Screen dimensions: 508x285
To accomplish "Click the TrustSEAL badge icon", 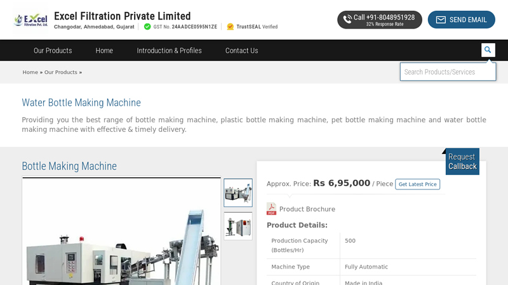I will coord(231,27).
